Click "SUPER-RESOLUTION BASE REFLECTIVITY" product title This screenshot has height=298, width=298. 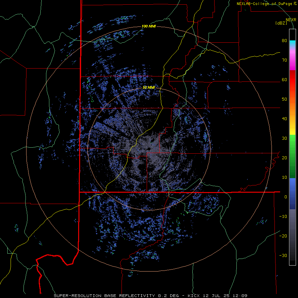(104, 296)
